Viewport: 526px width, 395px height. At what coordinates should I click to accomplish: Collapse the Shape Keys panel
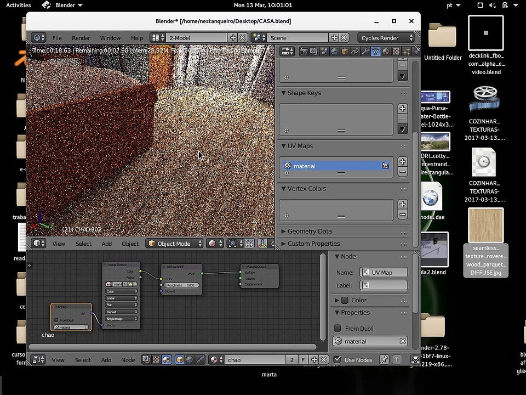[283, 93]
